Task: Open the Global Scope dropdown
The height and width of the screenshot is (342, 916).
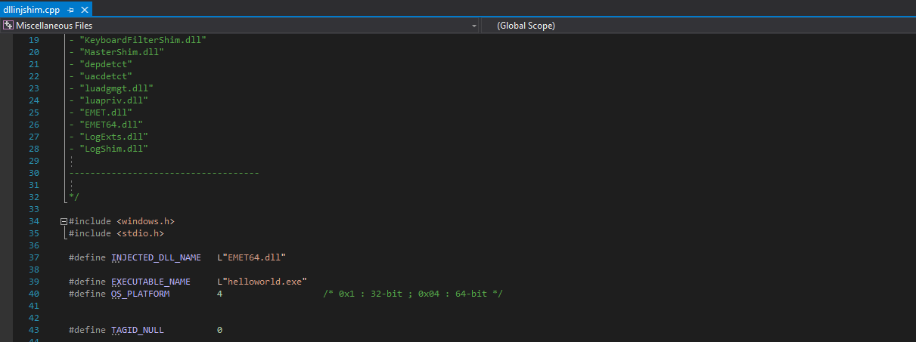Action: (696, 26)
